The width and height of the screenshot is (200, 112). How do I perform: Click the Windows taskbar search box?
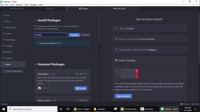tap(32, 109)
